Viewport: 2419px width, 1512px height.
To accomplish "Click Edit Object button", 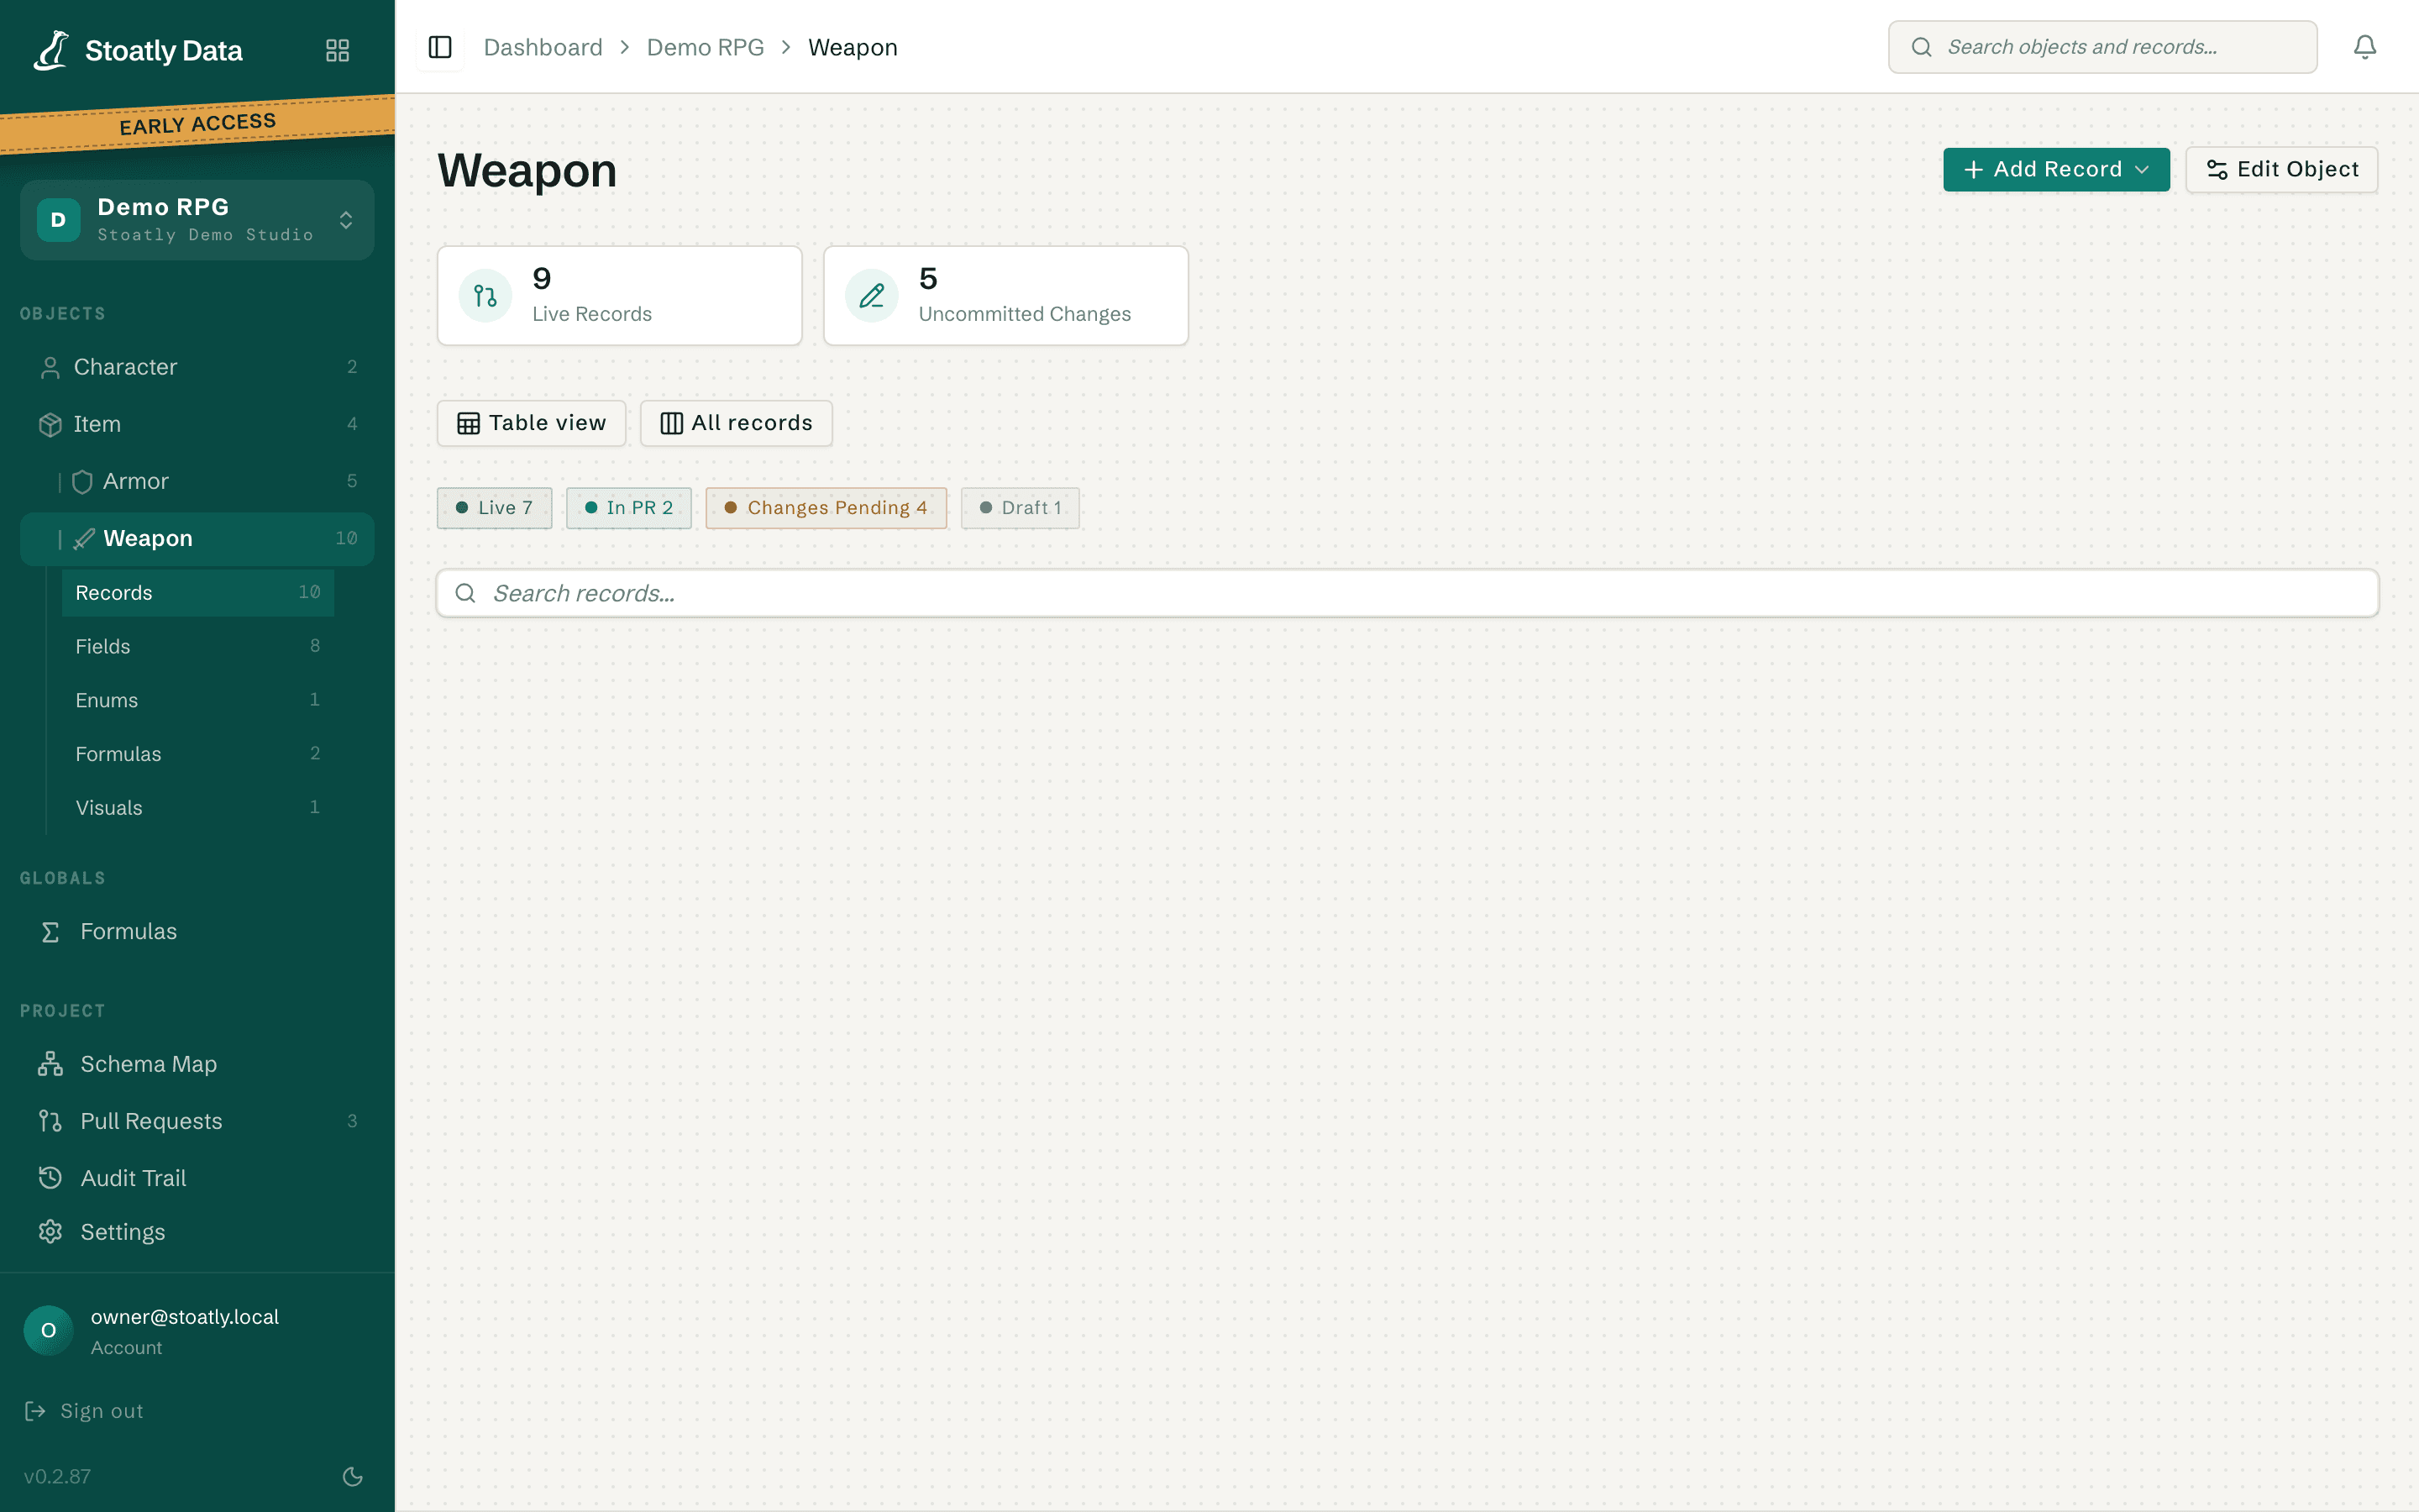I will tap(2281, 169).
